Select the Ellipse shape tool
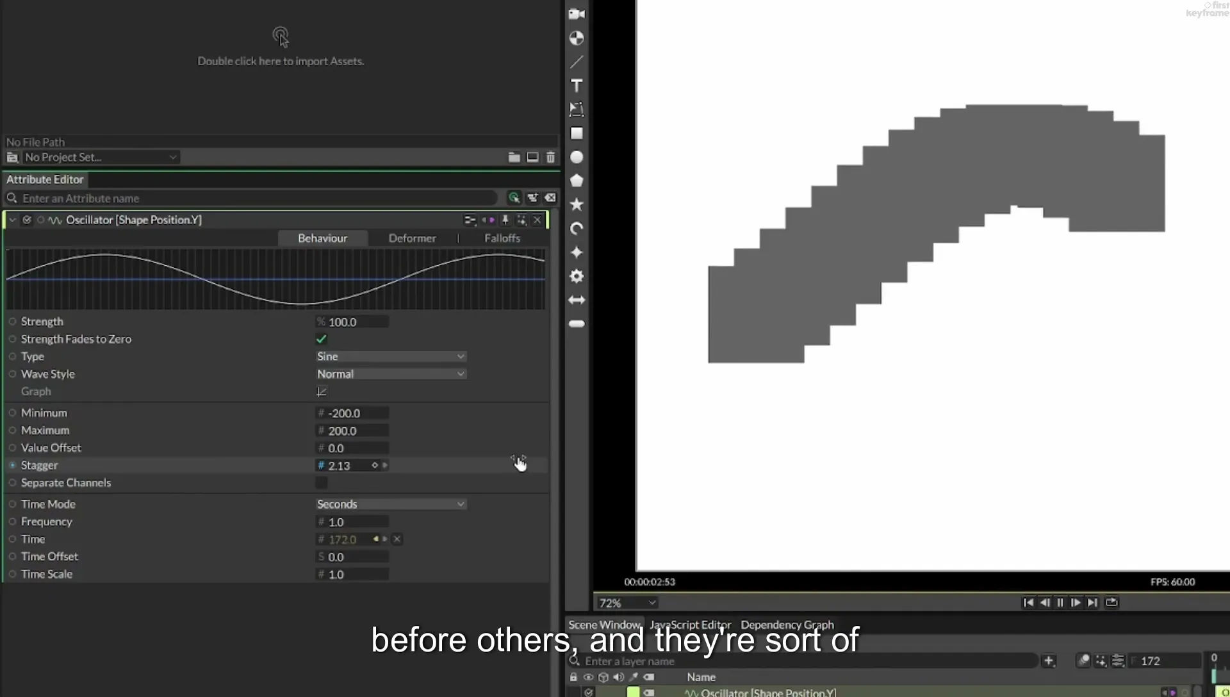This screenshot has width=1230, height=697. click(577, 157)
